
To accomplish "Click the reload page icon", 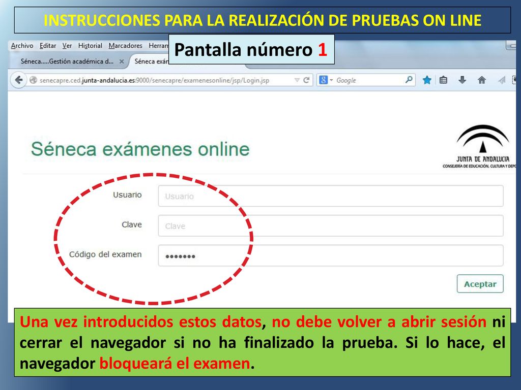I will (x=306, y=80).
